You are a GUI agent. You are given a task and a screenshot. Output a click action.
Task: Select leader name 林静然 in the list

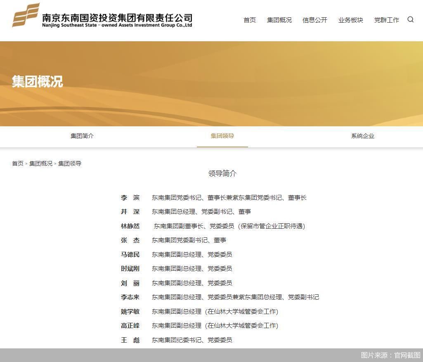130,226
